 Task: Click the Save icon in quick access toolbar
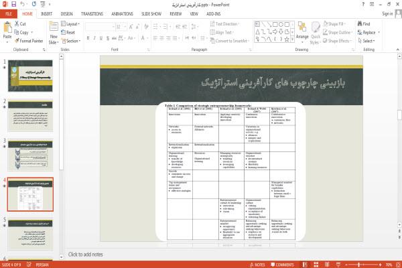[x=13, y=4]
